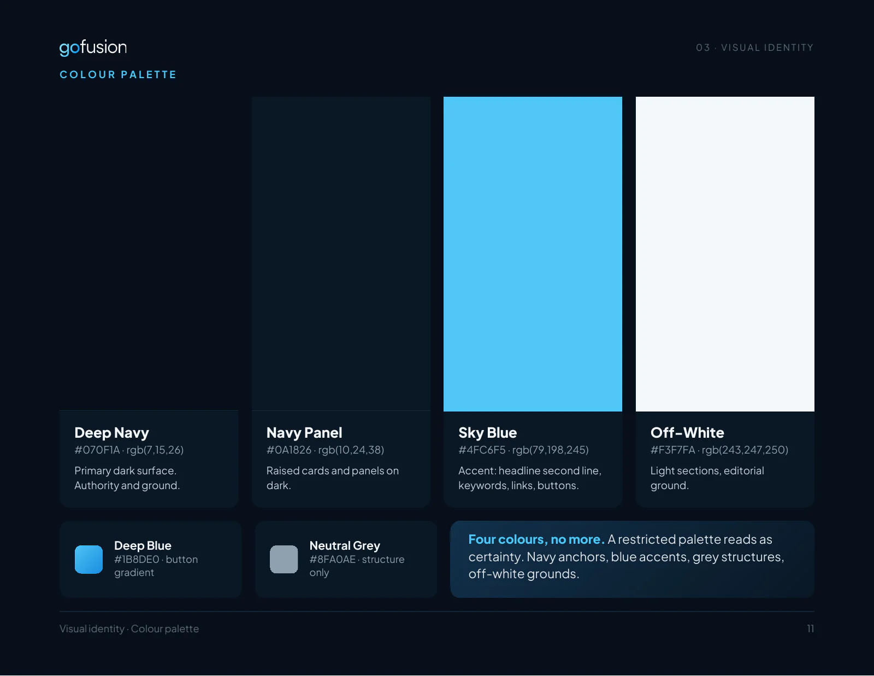Click '#8FA0AE · structure only' text
874x676 pixels.
(357, 566)
